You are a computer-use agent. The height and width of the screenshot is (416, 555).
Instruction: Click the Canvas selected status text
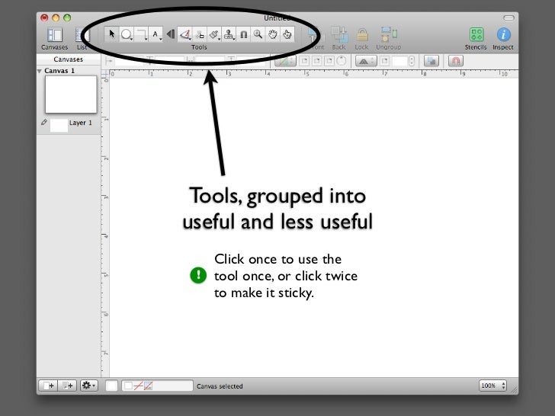(x=220, y=386)
